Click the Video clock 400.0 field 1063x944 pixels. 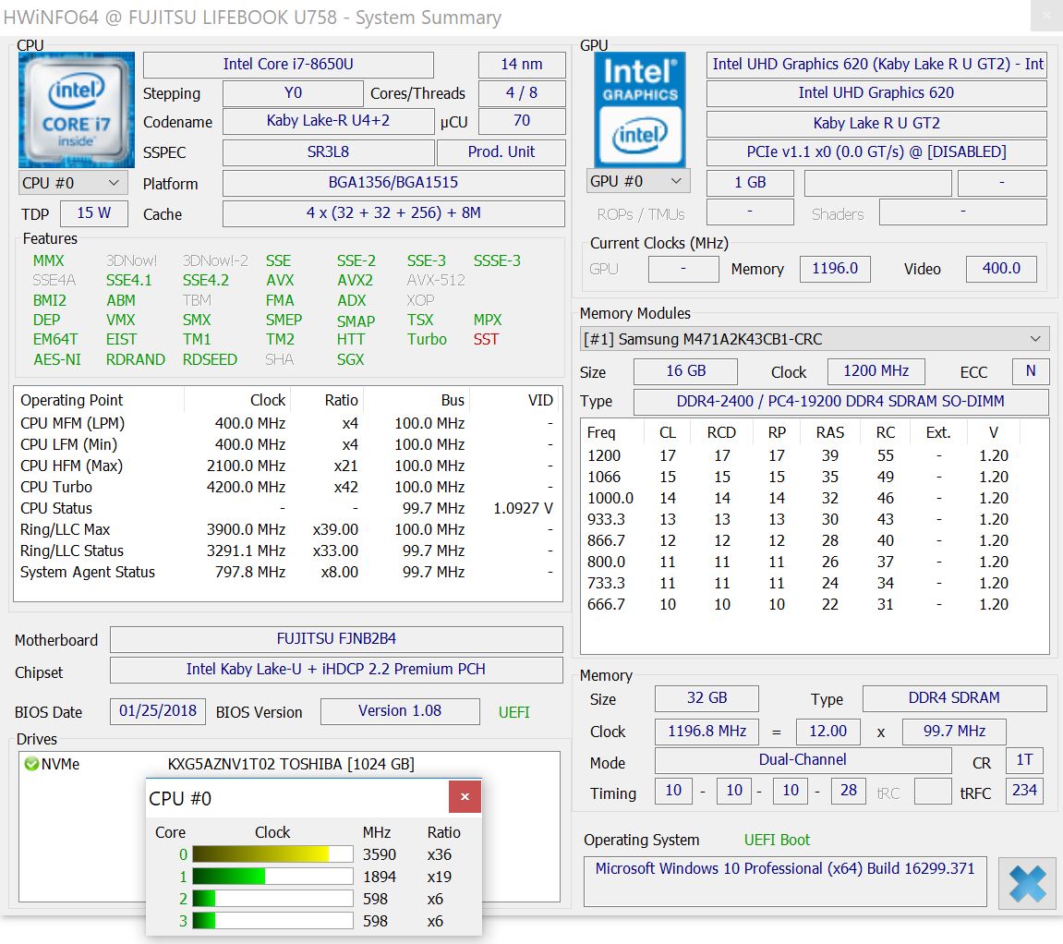(1001, 269)
